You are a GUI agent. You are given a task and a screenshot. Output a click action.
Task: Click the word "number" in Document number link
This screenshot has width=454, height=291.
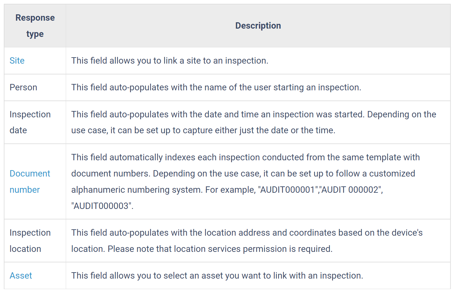click(x=25, y=190)
